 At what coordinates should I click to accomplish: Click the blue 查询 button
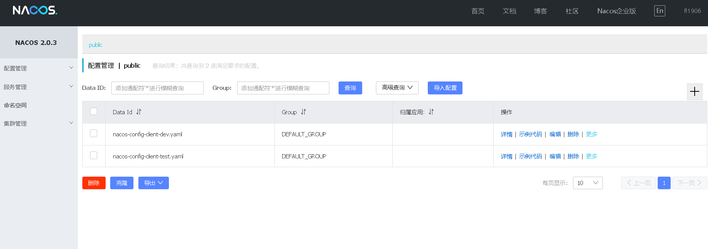click(350, 88)
